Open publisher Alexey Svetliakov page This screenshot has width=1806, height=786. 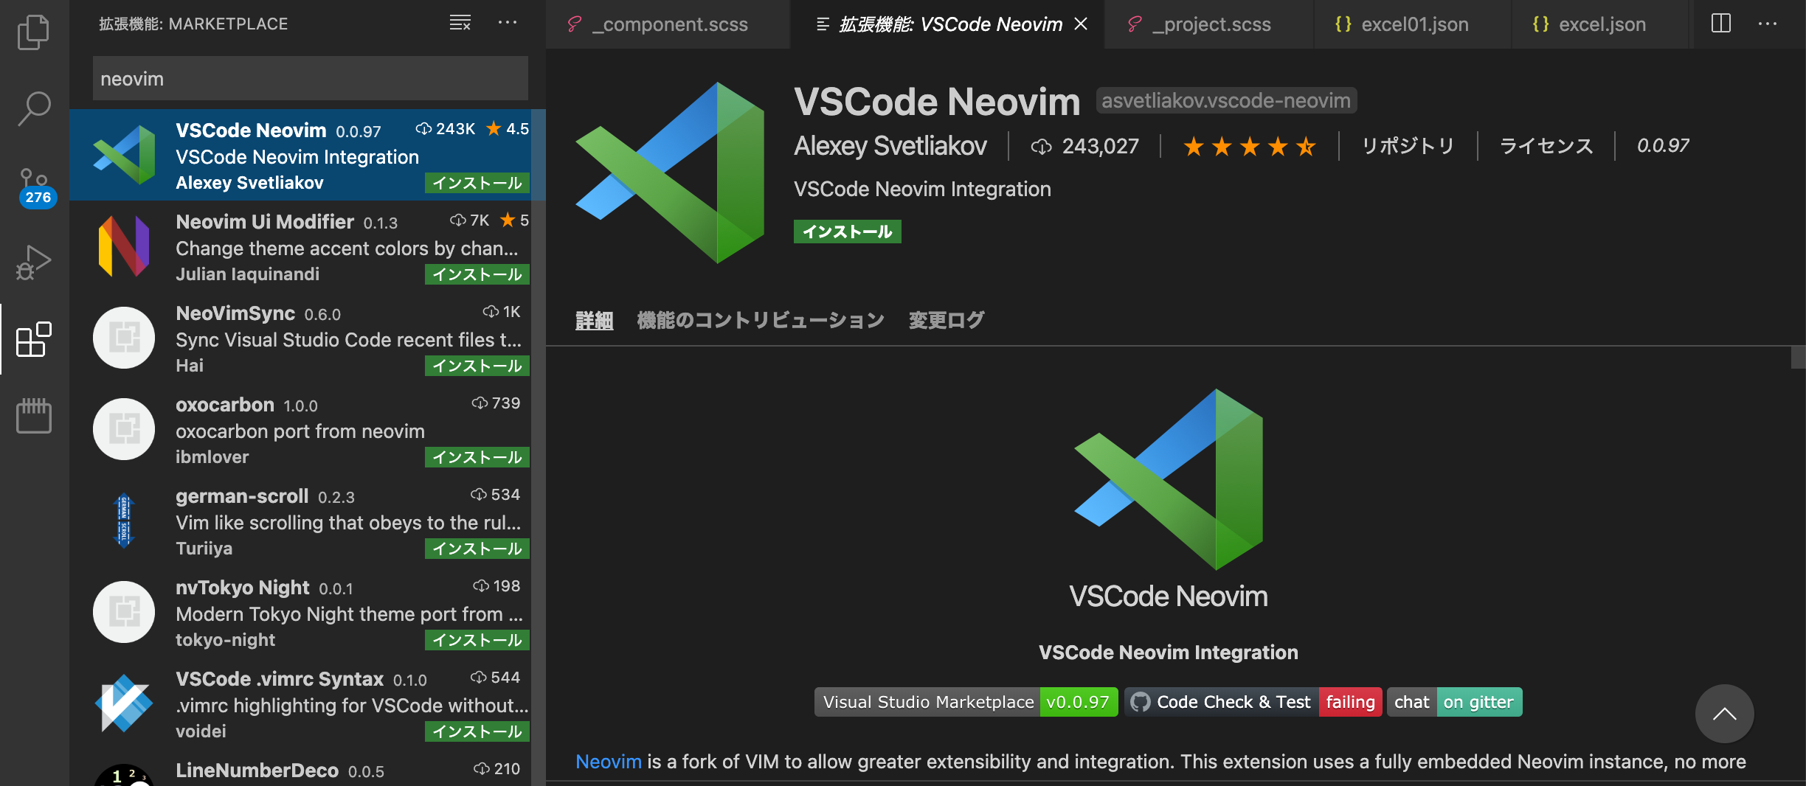point(890,146)
